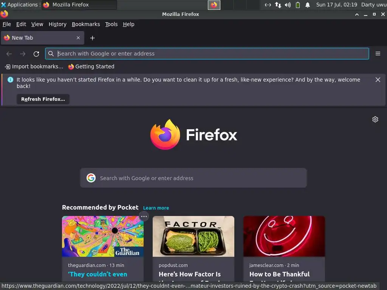Close the New Tab tab
This screenshot has width=387, height=290.
pos(78,38)
